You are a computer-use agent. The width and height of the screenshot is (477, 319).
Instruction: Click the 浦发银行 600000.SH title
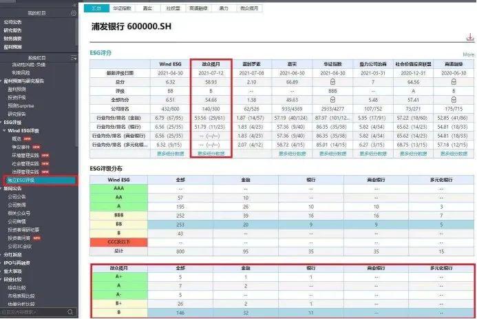coord(131,26)
